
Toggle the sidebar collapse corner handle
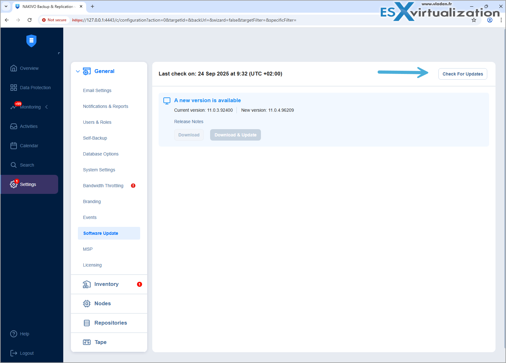[x=59, y=53]
